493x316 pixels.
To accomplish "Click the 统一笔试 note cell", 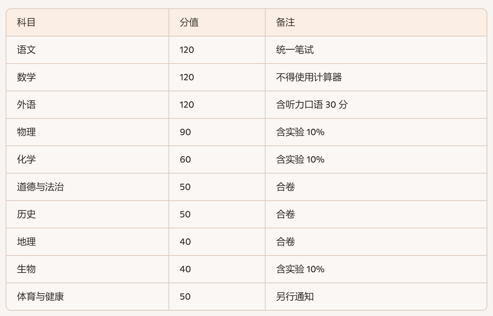I will 295,50.
